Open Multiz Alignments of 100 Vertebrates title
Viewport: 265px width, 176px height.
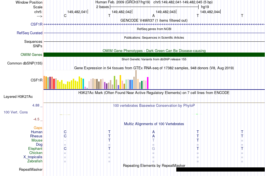click(x=154, y=124)
